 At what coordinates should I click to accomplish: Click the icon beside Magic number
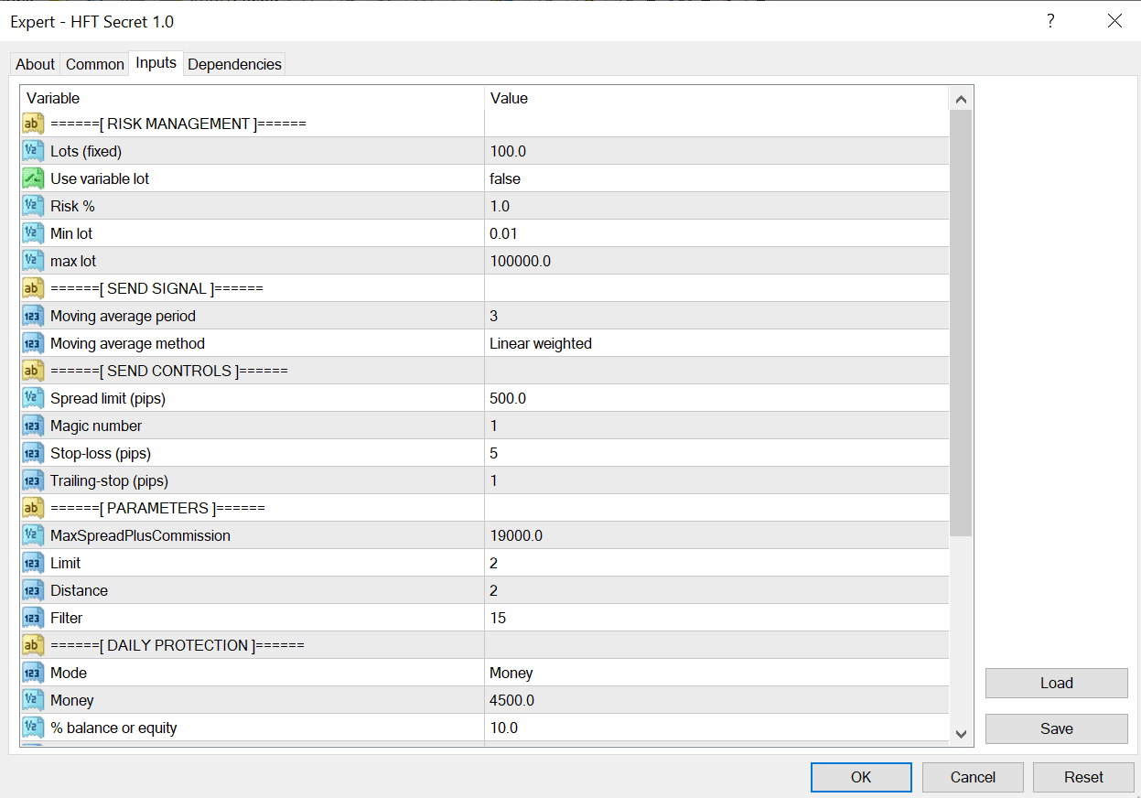33,426
